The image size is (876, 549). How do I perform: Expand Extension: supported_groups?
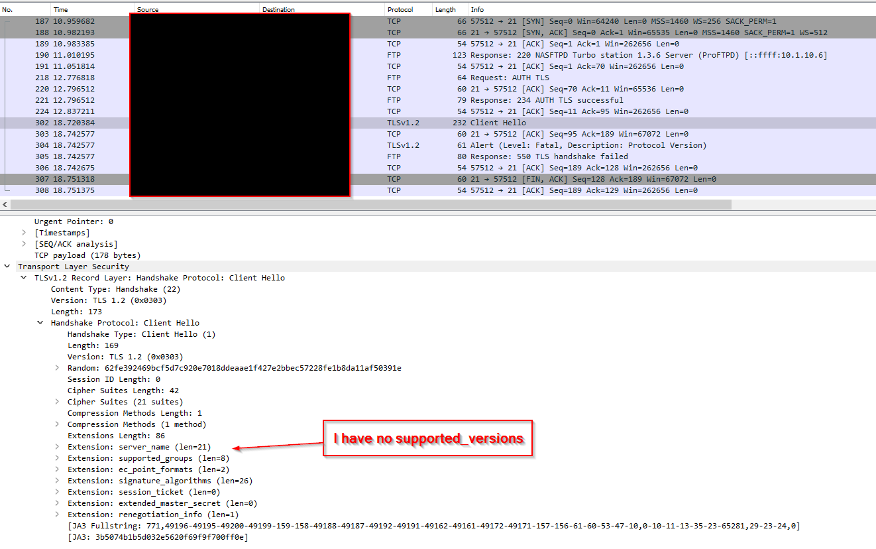point(57,457)
